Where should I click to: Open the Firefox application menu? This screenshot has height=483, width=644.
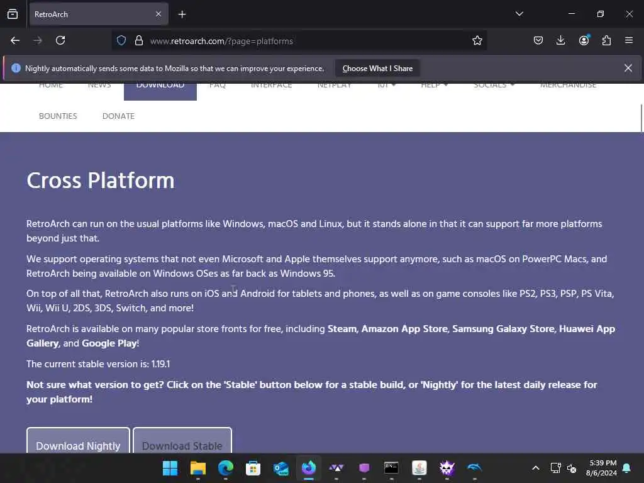629,41
